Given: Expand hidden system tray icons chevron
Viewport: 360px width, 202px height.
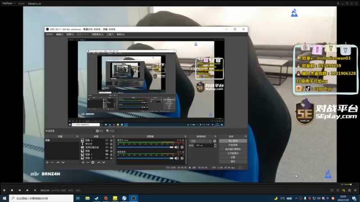Looking at the screenshot, I should pos(296,198).
